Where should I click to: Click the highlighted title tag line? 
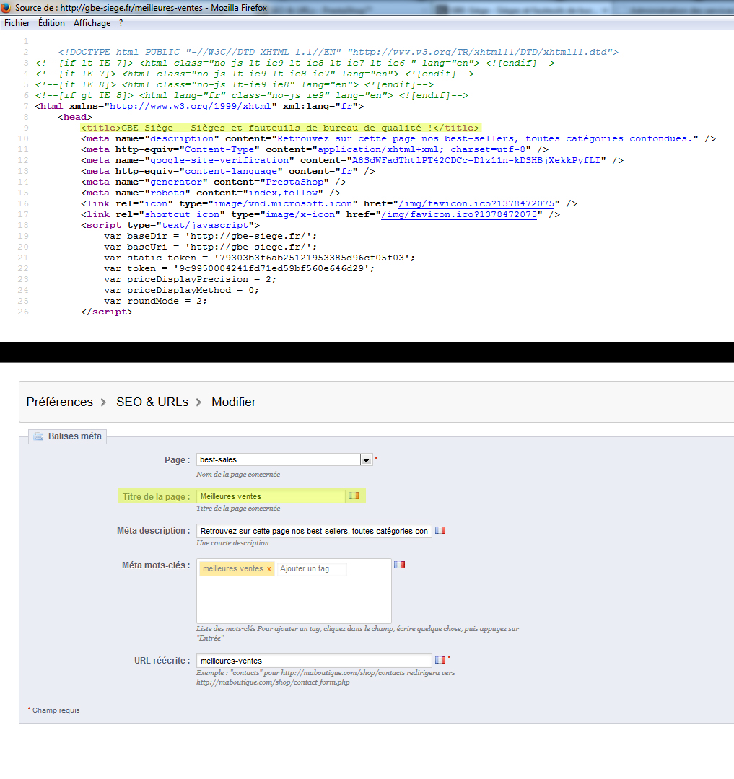pyautogui.click(x=280, y=128)
